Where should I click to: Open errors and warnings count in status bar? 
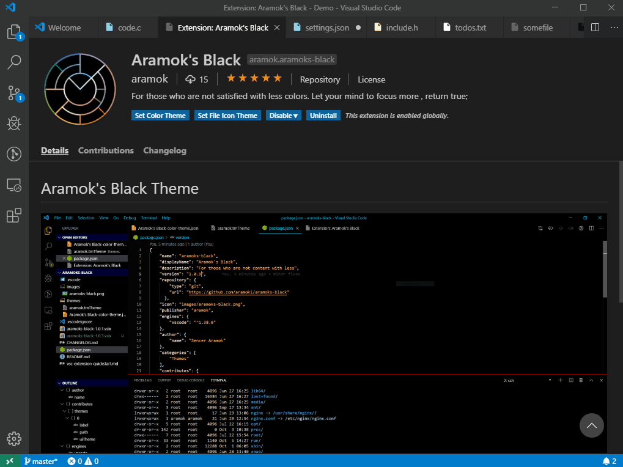click(x=83, y=461)
